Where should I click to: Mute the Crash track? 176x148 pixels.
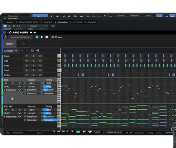(27, 70)
